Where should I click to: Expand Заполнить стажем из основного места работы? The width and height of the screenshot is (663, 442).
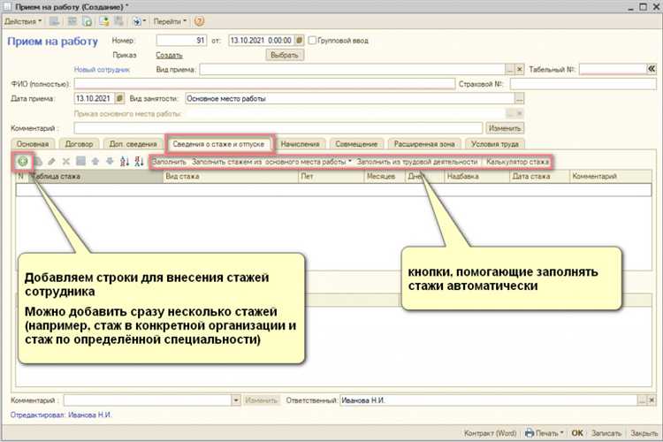pos(271,162)
